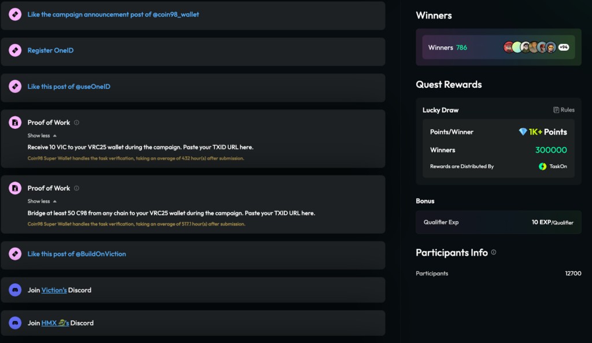Collapse the first Proof of Work with Show less
The height and width of the screenshot is (343, 592).
(x=42, y=135)
